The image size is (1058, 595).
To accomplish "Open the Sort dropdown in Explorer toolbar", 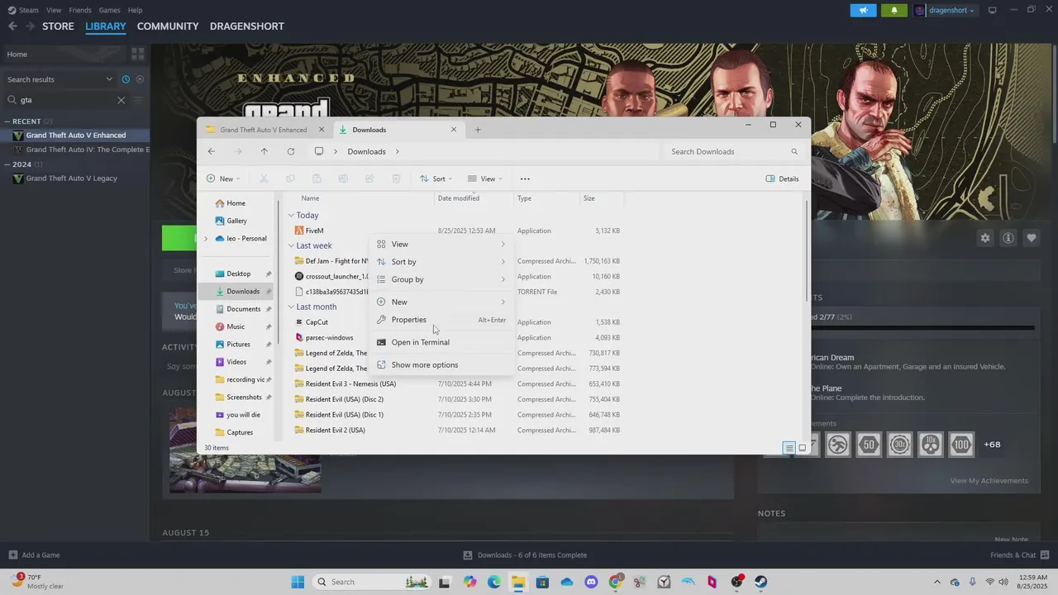I will click(436, 178).
